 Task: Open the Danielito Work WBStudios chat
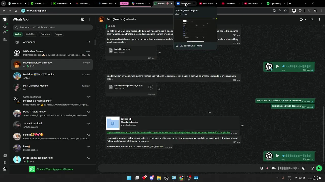tap(52, 76)
